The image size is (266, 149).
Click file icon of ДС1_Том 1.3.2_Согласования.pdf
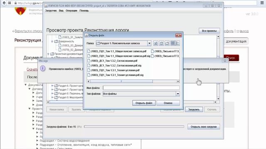tap(89, 61)
